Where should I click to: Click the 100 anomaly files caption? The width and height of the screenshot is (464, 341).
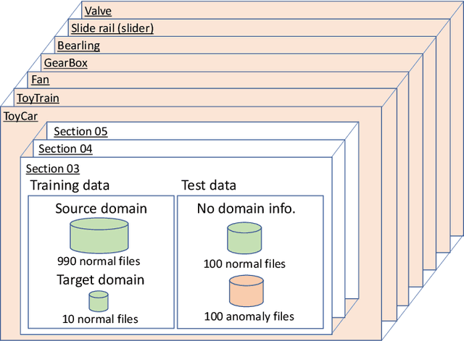[x=251, y=316]
